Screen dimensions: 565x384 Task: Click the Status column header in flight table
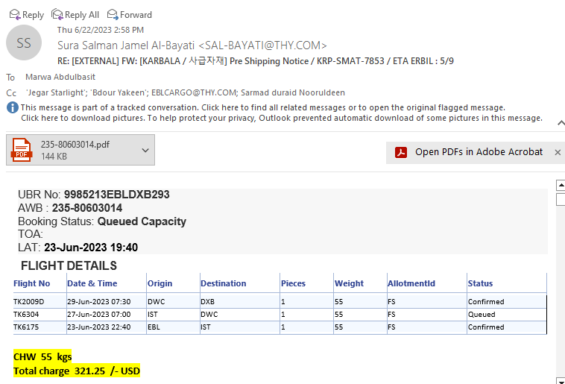coord(480,283)
